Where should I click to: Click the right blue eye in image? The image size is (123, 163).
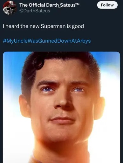tap(78, 90)
